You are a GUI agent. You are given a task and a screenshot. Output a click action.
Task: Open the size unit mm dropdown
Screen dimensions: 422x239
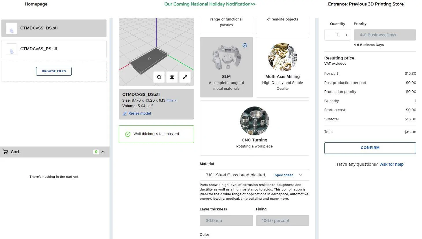171,100
